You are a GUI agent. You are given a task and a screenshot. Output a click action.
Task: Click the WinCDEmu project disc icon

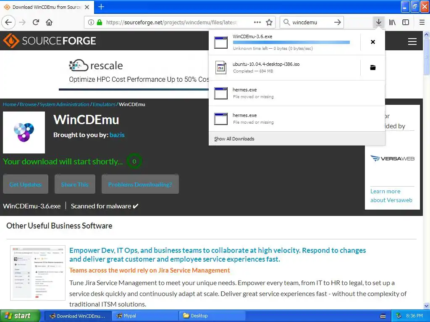click(x=24, y=132)
